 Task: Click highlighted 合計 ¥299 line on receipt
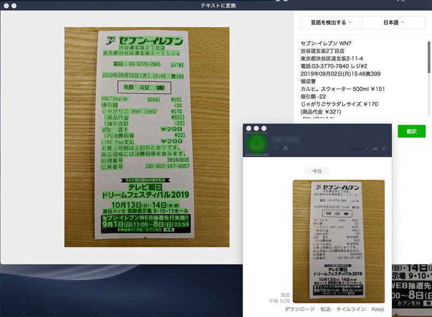coord(142,129)
